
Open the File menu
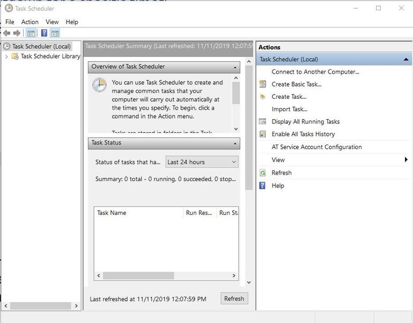[10, 22]
